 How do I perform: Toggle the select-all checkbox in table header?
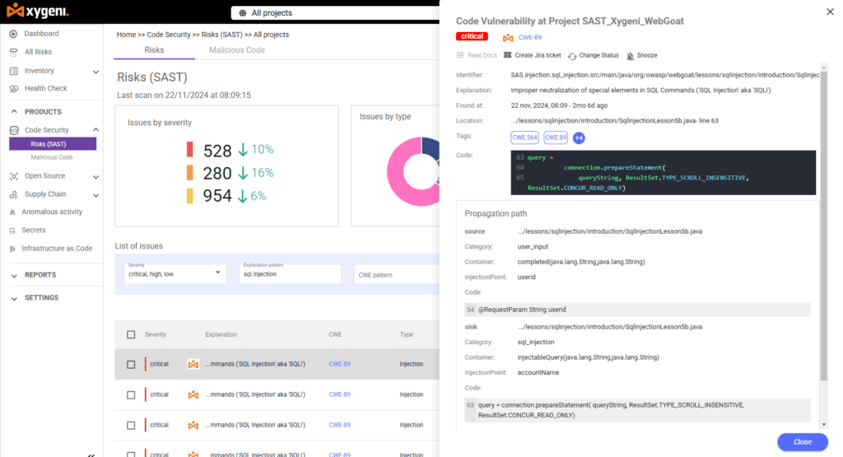point(131,334)
